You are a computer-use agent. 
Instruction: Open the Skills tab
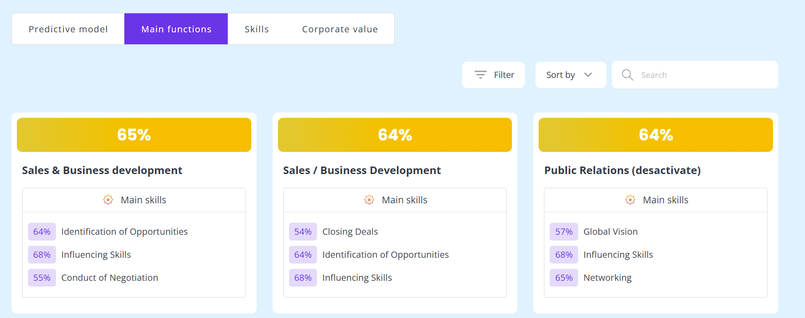(x=257, y=29)
